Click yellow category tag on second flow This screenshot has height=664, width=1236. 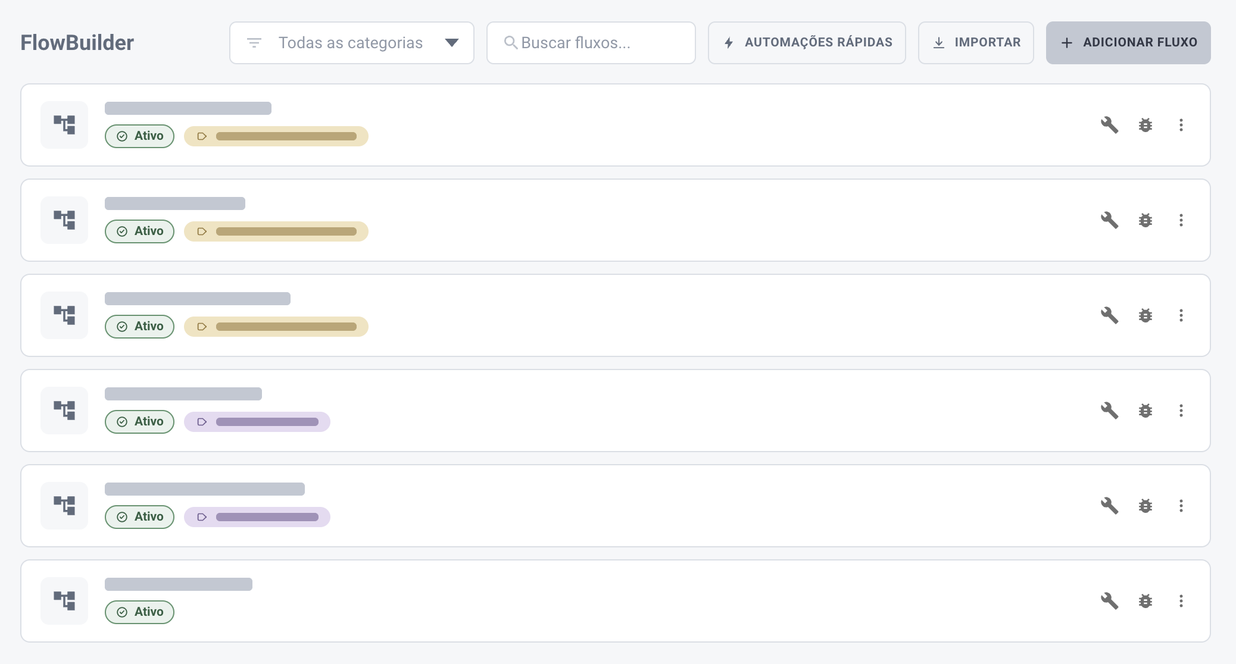276,231
